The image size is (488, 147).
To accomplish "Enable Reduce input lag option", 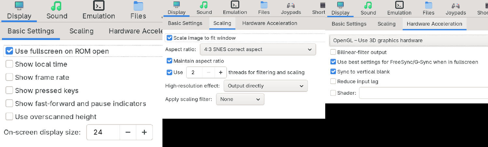I will [x=333, y=81].
